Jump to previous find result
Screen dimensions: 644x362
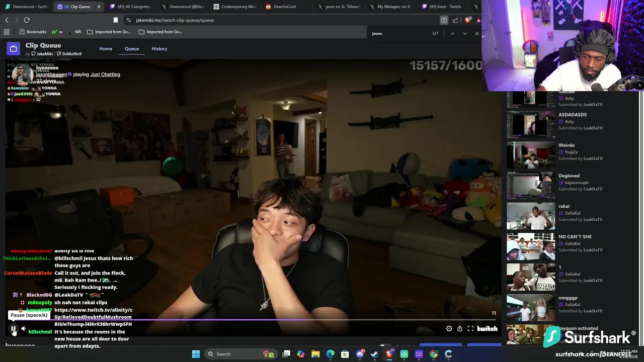pyautogui.click(x=452, y=33)
